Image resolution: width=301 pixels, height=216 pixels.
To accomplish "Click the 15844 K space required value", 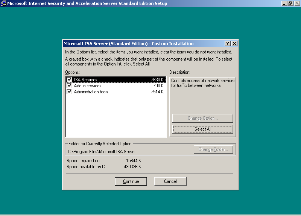I will (x=134, y=161).
